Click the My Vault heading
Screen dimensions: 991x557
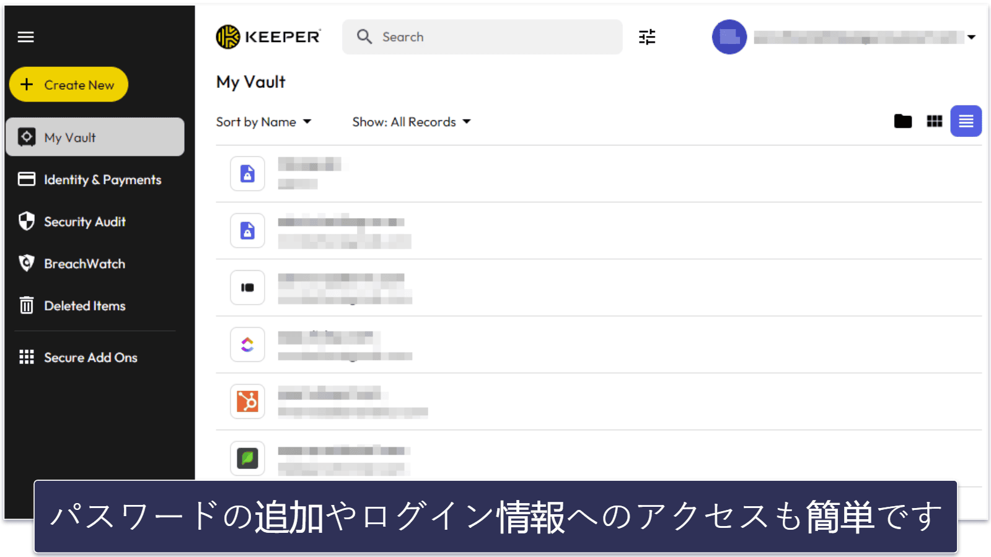pyautogui.click(x=251, y=82)
